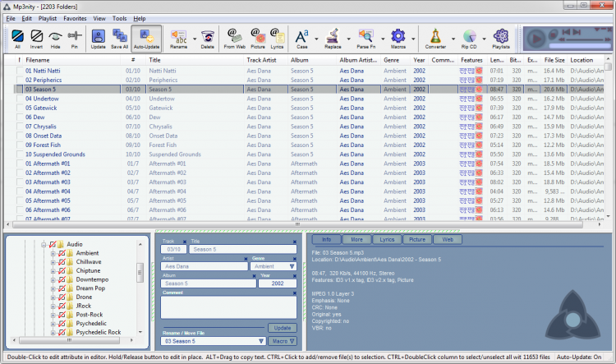Screen dimensions: 616x364
Task: Skip to next track in mini player
Action: click(577, 32)
